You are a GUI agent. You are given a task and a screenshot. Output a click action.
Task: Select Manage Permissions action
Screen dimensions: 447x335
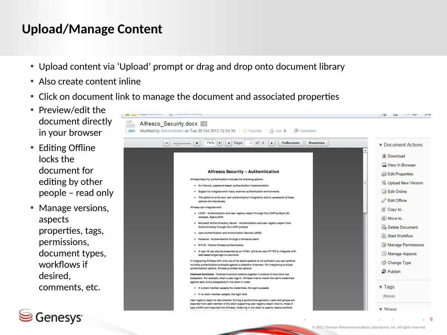pos(406,245)
